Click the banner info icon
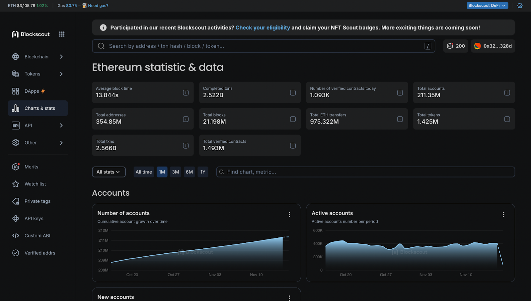This screenshot has height=301, width=531. pos(103,27)
